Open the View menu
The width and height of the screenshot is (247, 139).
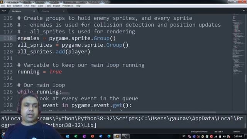pos(33,6)
